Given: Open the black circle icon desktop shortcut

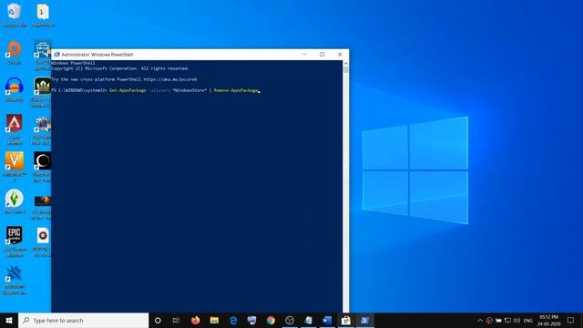Looking at the screenshot, I should 42,167.
